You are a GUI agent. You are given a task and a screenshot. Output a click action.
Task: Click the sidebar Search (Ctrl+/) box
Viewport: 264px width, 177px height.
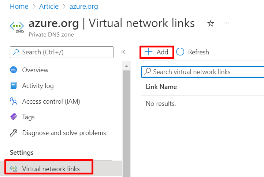[x=62, y=52]
